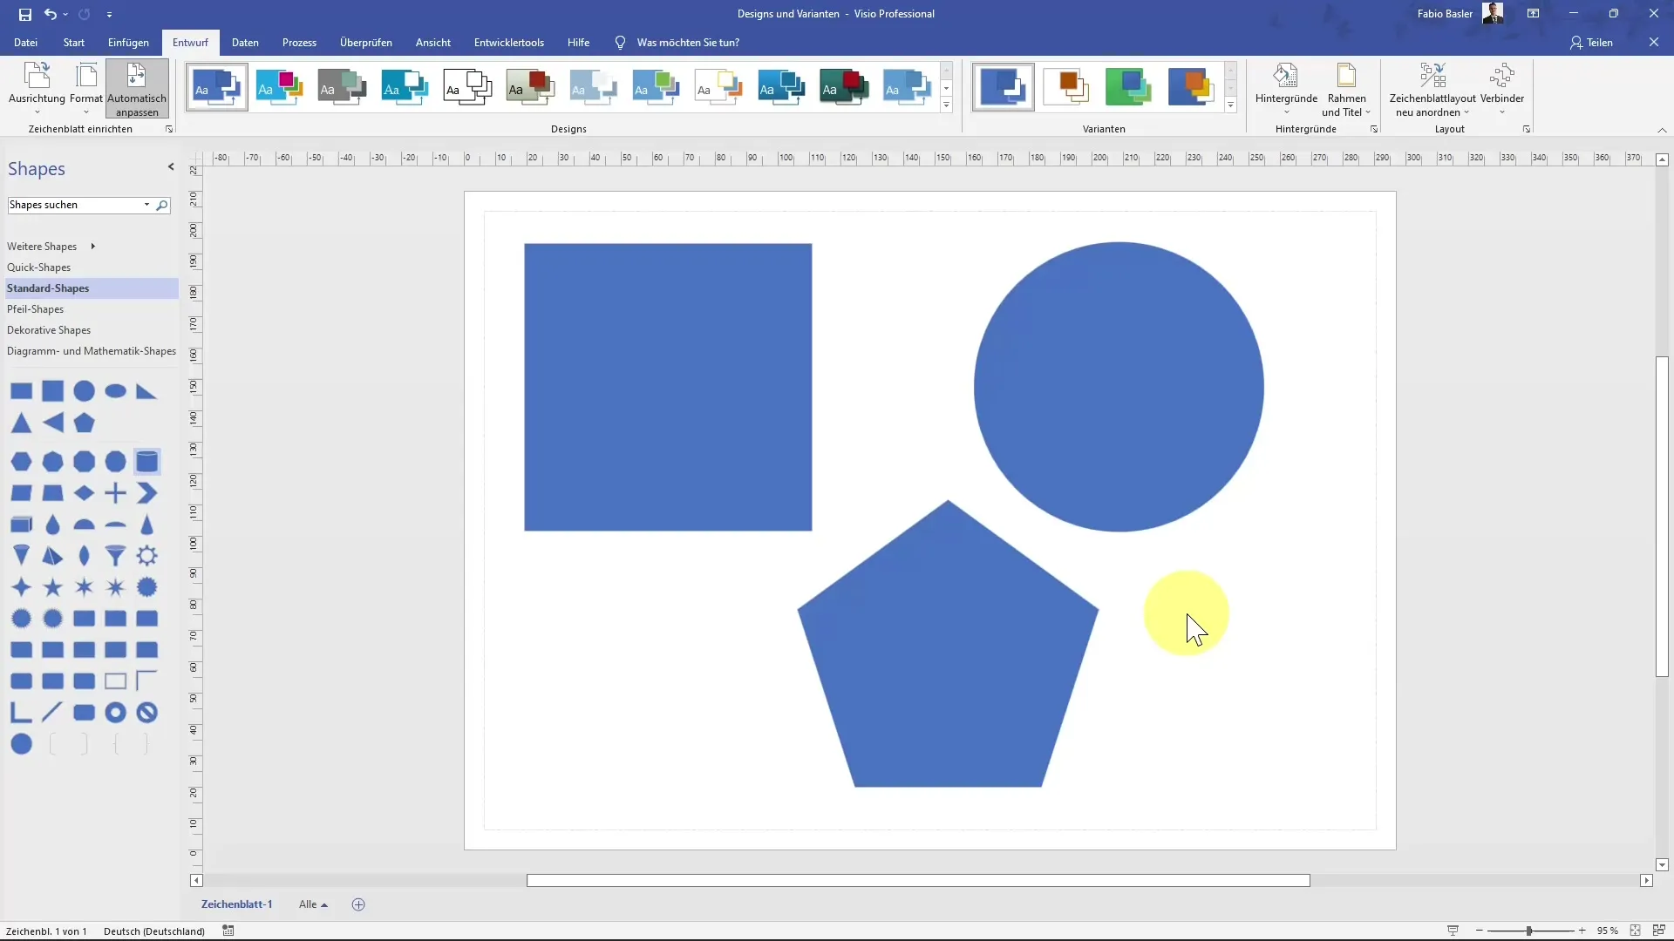1674x941 pixels.
Task: Click the Was möchten Sie tun search box
Action: click(x=688, y=43)
